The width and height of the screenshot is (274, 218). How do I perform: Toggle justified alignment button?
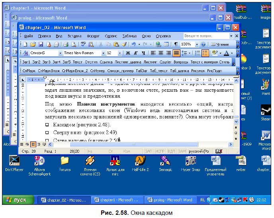(x=176, y=53)
